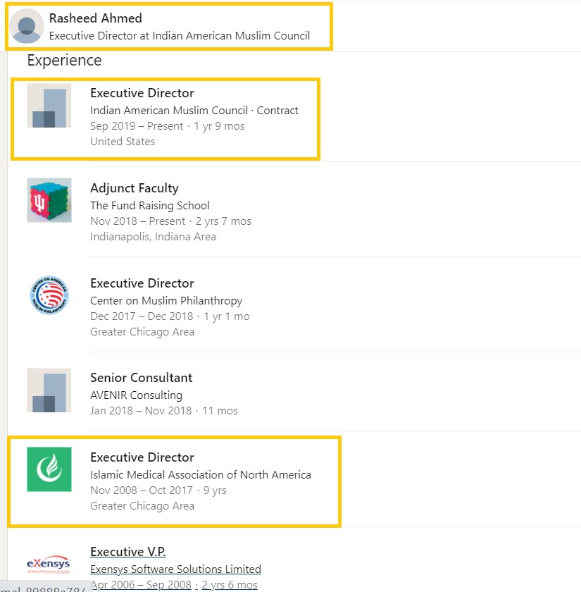The height and width of the screenshot is (592, 581).
Task: Click the Executive V.P. job title link
Action: (127, 552)
